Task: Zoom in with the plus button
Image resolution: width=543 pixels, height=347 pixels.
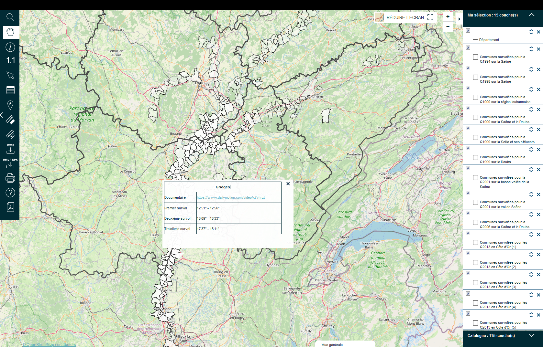Action: point(448,17)
